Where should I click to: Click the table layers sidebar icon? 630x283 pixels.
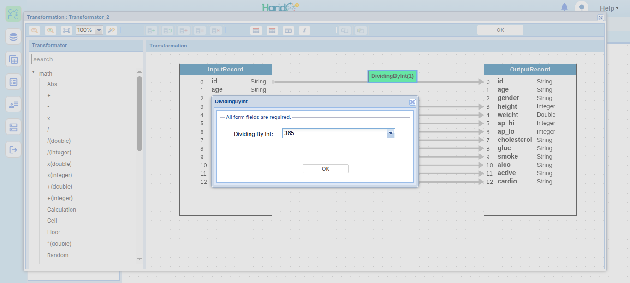(13, 59)
